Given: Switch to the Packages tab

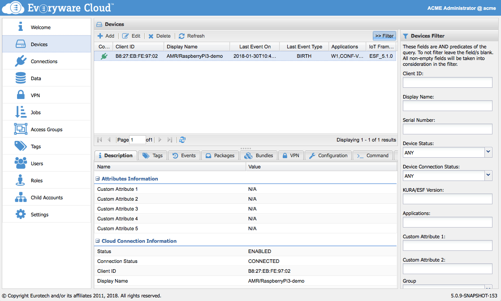Looking at the screenshot, I should pos(220,155).
